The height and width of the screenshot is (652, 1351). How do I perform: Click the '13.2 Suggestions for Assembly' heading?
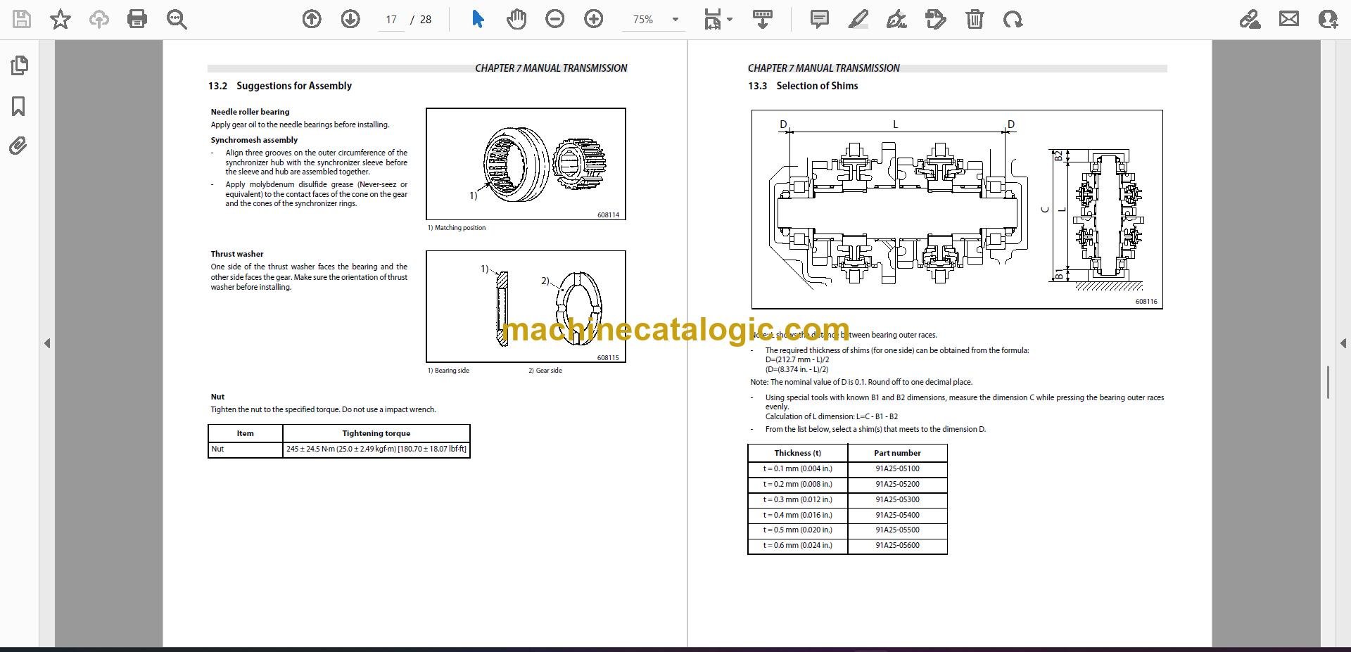280,86
